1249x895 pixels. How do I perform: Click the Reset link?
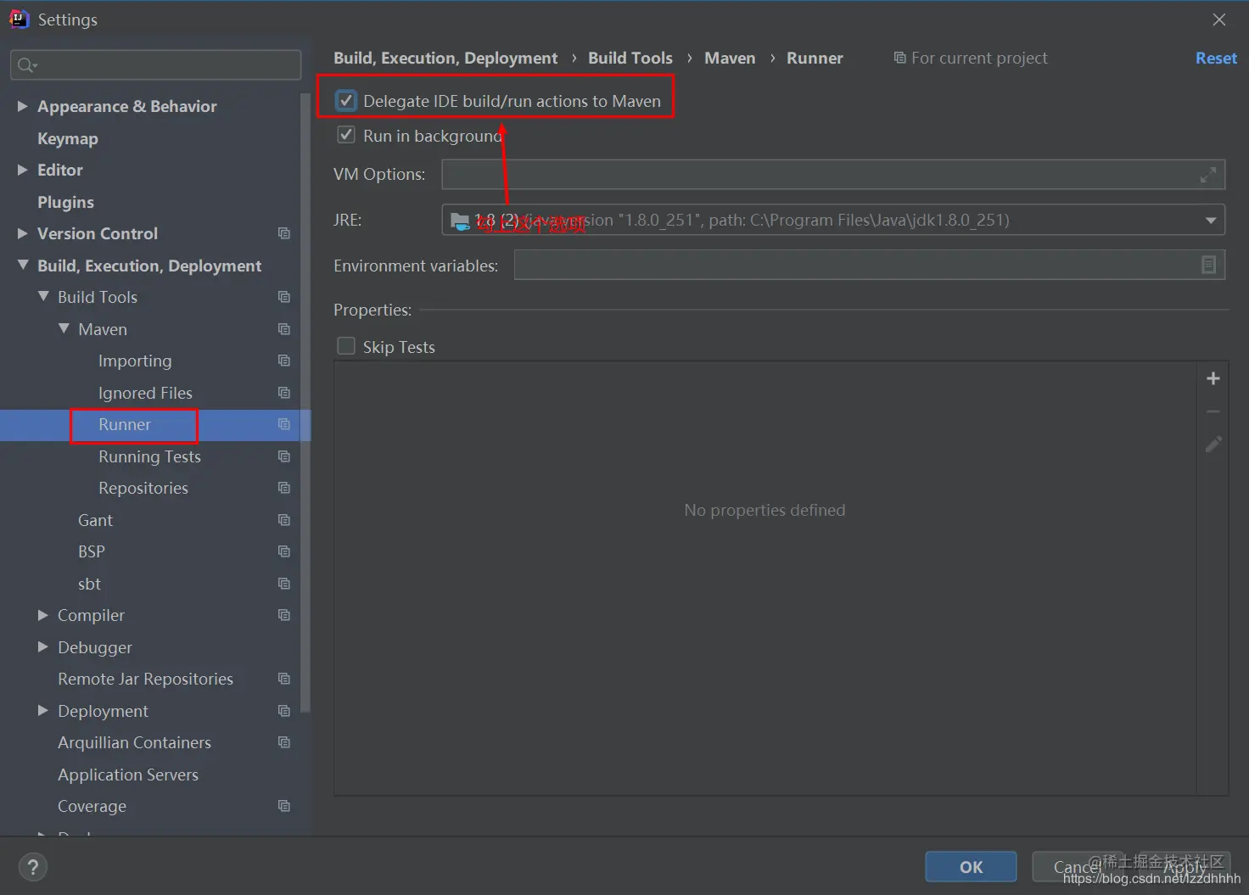(1216, 58)
